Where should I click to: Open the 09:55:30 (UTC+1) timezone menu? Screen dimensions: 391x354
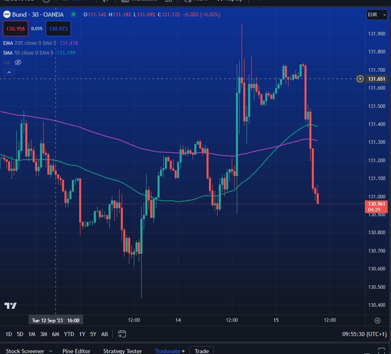[x=364, y=334]
